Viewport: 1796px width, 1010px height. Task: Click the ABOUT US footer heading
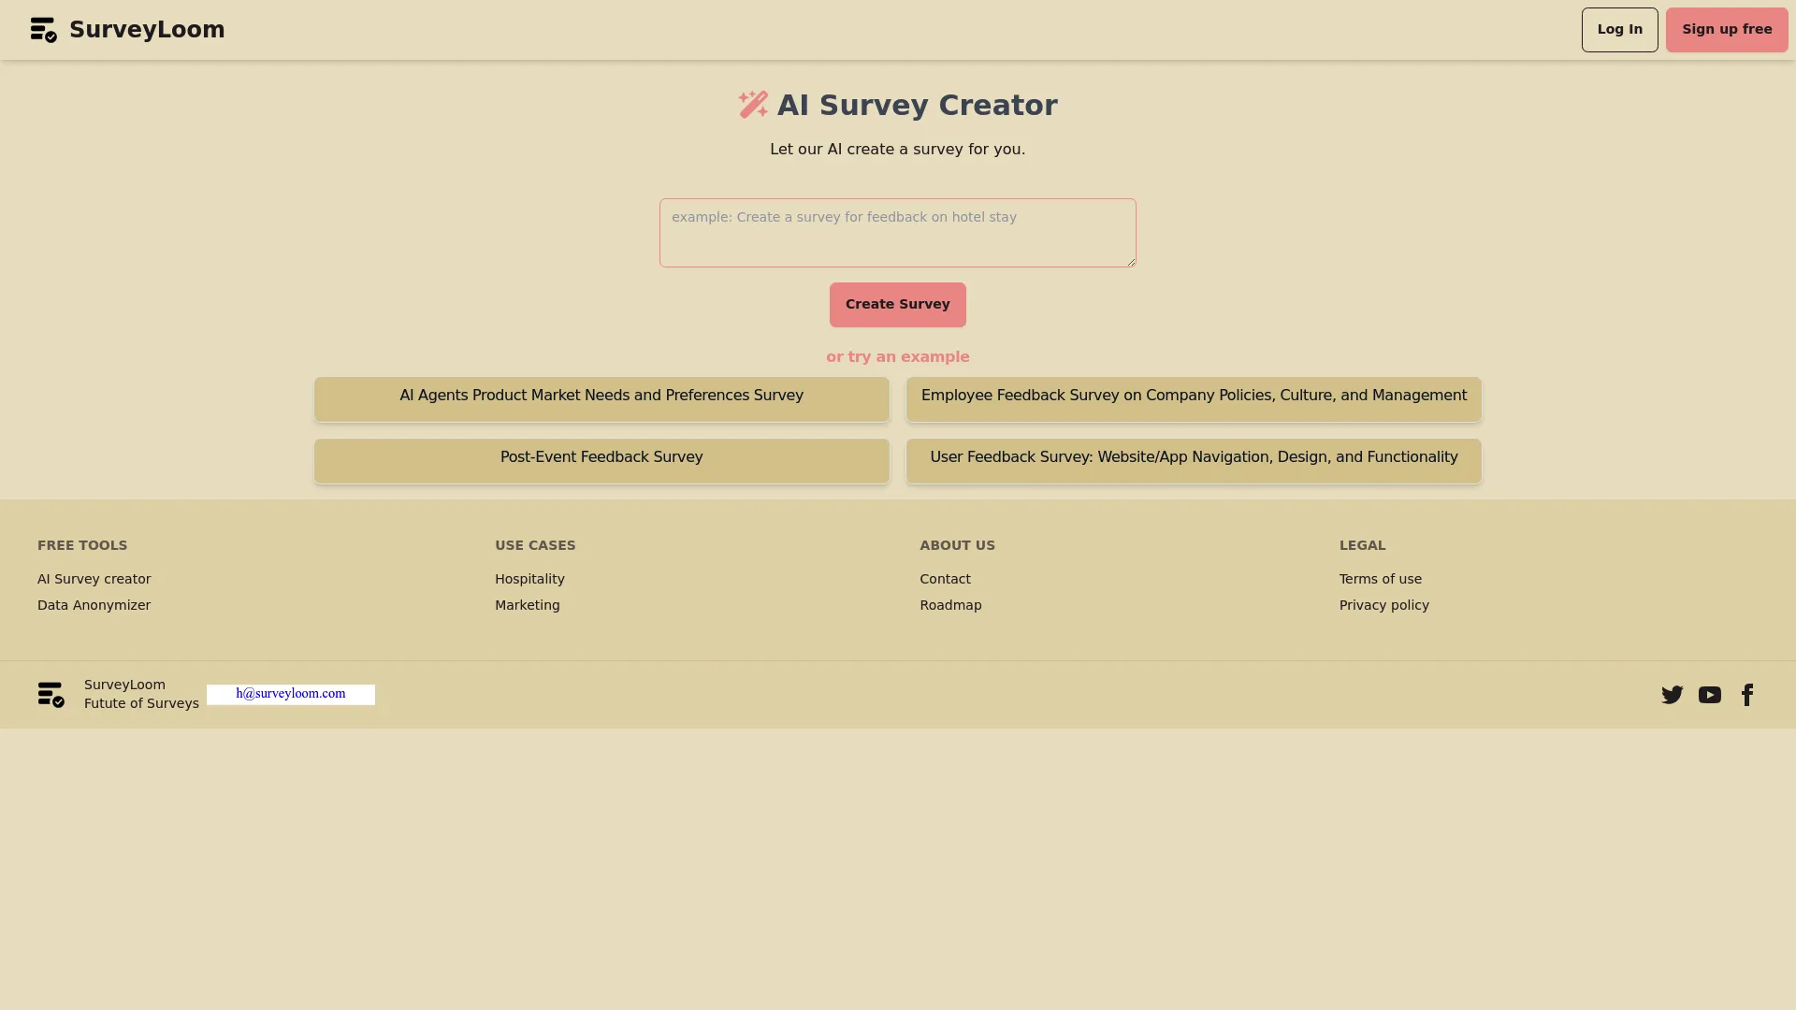point(957,545)
